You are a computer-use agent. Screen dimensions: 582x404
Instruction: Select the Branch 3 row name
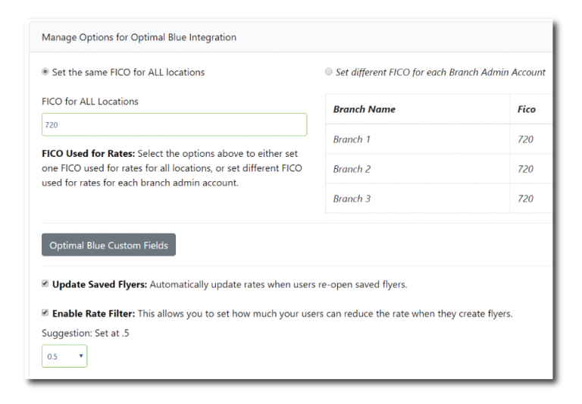tap(352, 199)
